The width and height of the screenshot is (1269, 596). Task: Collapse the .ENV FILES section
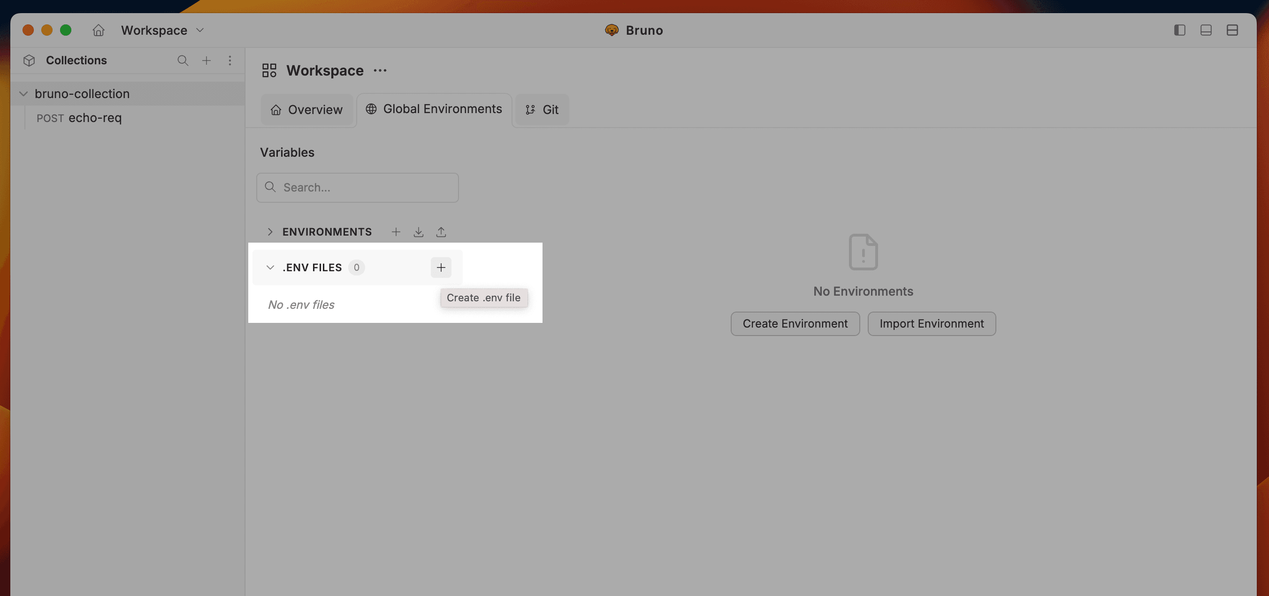click(270, 267)
